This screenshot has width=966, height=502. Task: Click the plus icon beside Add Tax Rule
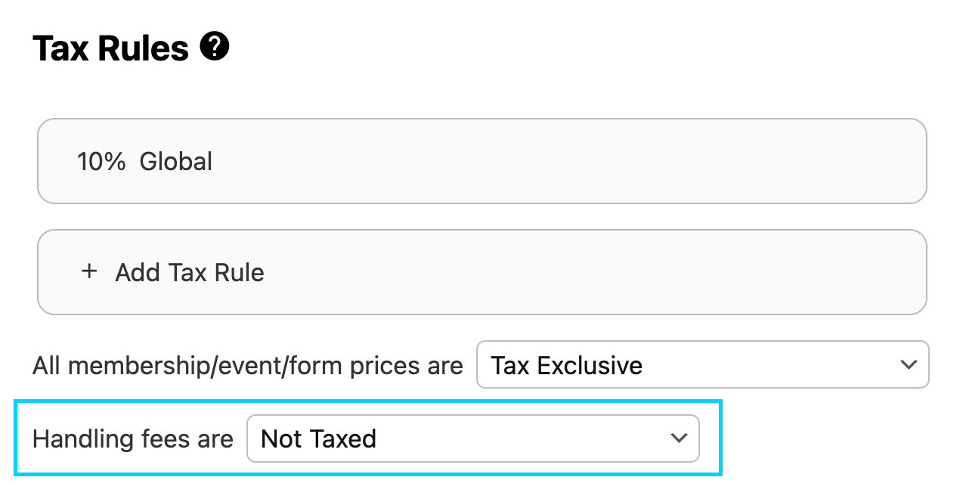[x=89, y=271]
